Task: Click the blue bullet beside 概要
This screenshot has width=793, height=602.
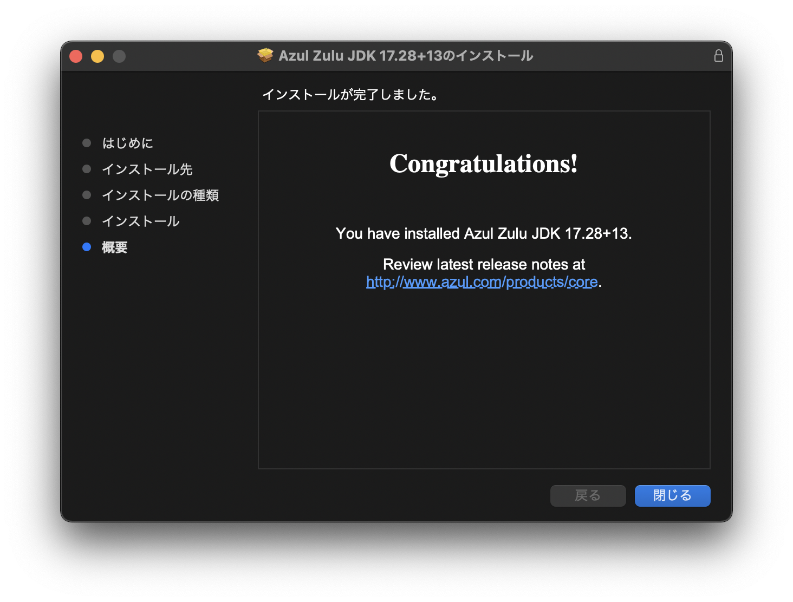Action: click(87, 247)
